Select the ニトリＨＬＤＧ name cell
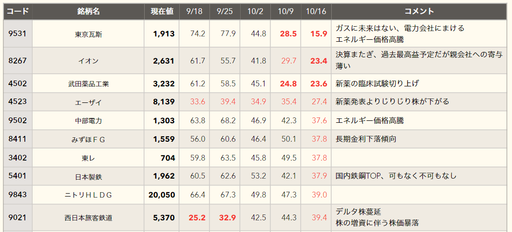 coord(89,195)
